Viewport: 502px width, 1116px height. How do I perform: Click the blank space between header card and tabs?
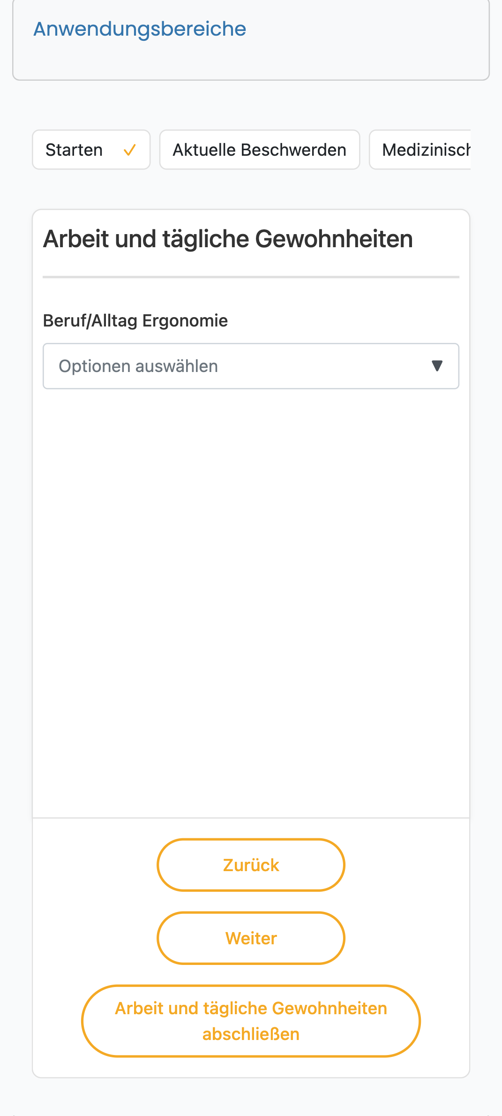coord(251,105)
